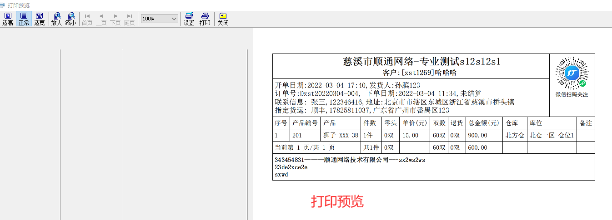Close preview with the 关闭 button

click(x=223, y=19)
